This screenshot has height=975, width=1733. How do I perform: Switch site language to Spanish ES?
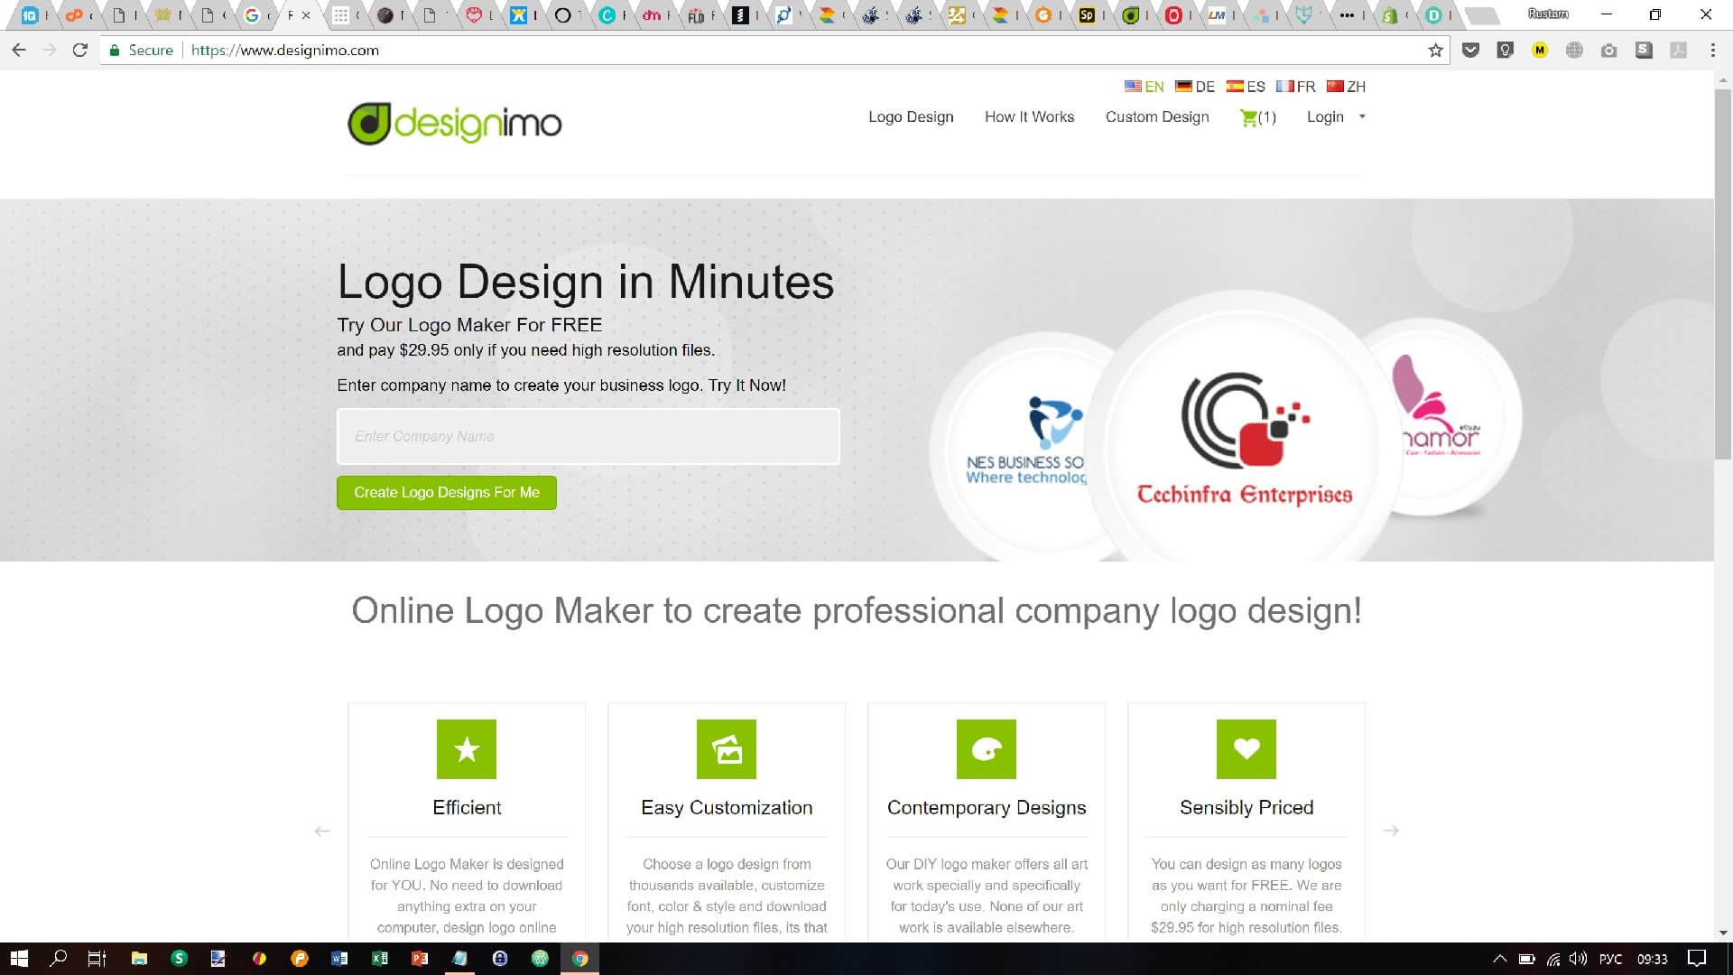1246,88
